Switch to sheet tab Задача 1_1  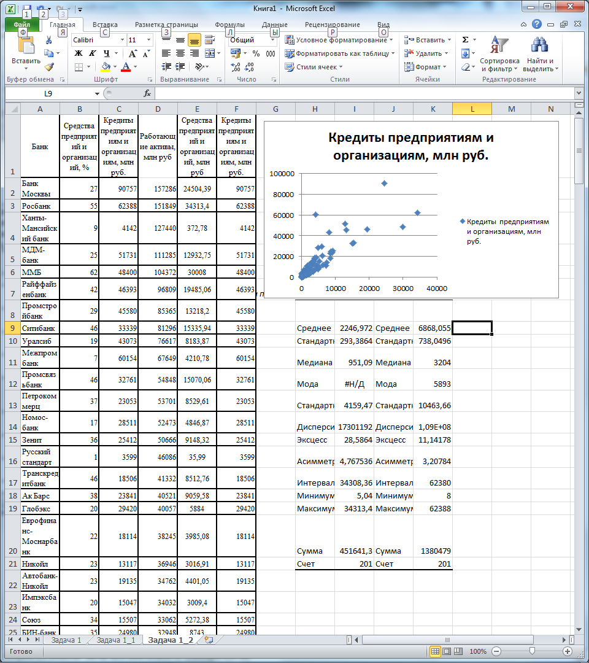(116, 640)
